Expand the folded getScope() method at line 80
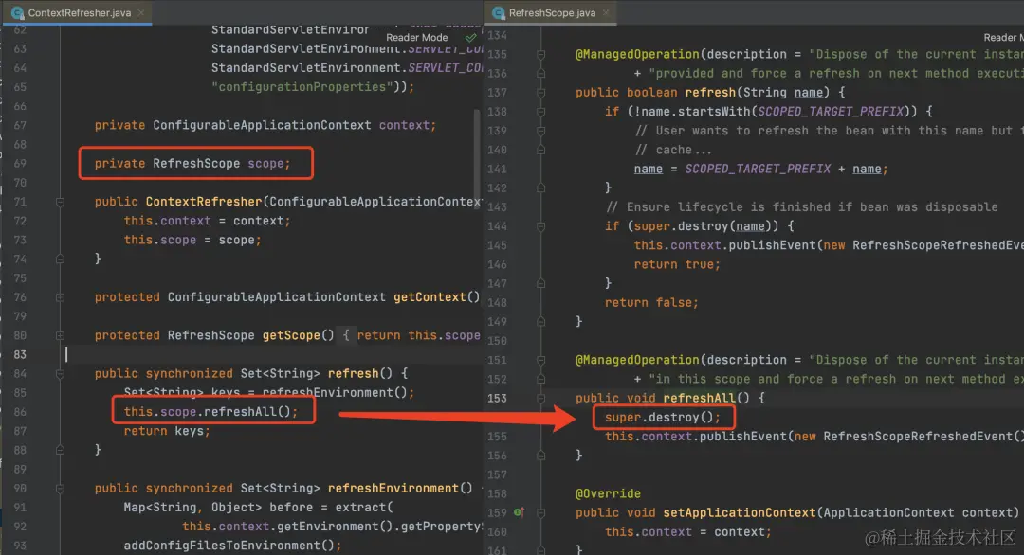 [60, 335]
